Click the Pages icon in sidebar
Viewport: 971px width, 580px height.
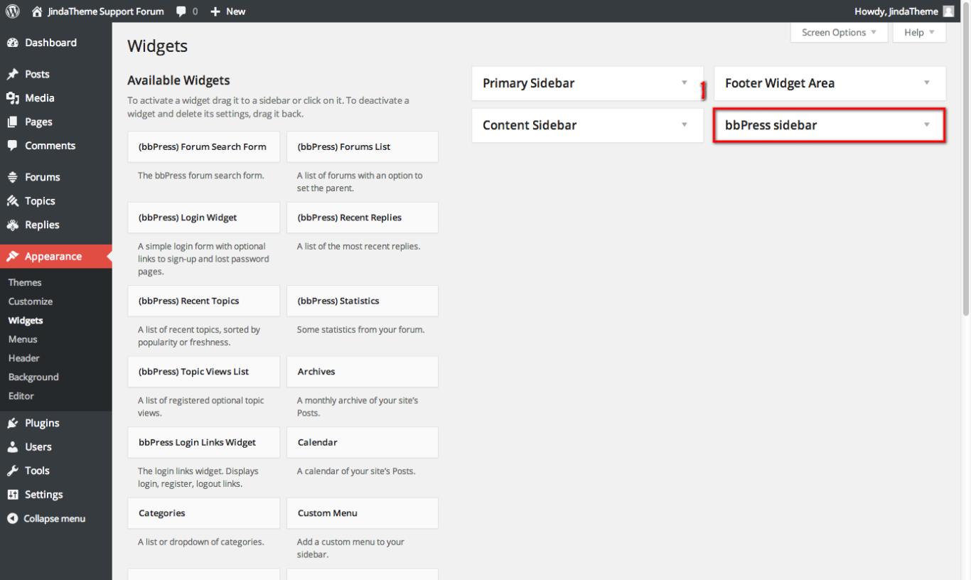pyautogui.click(x=13, y=122)
